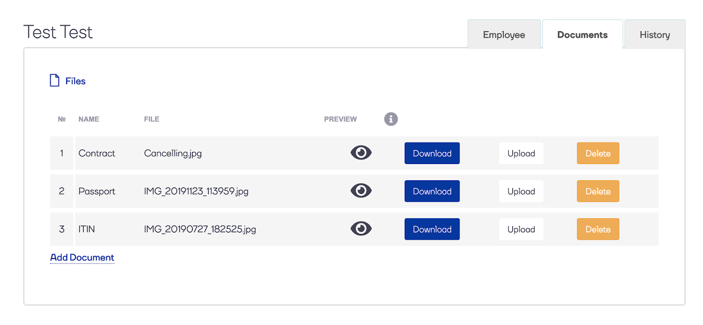Upload a new ITIN file
The image size is (703, 325).
coord(521,229)
